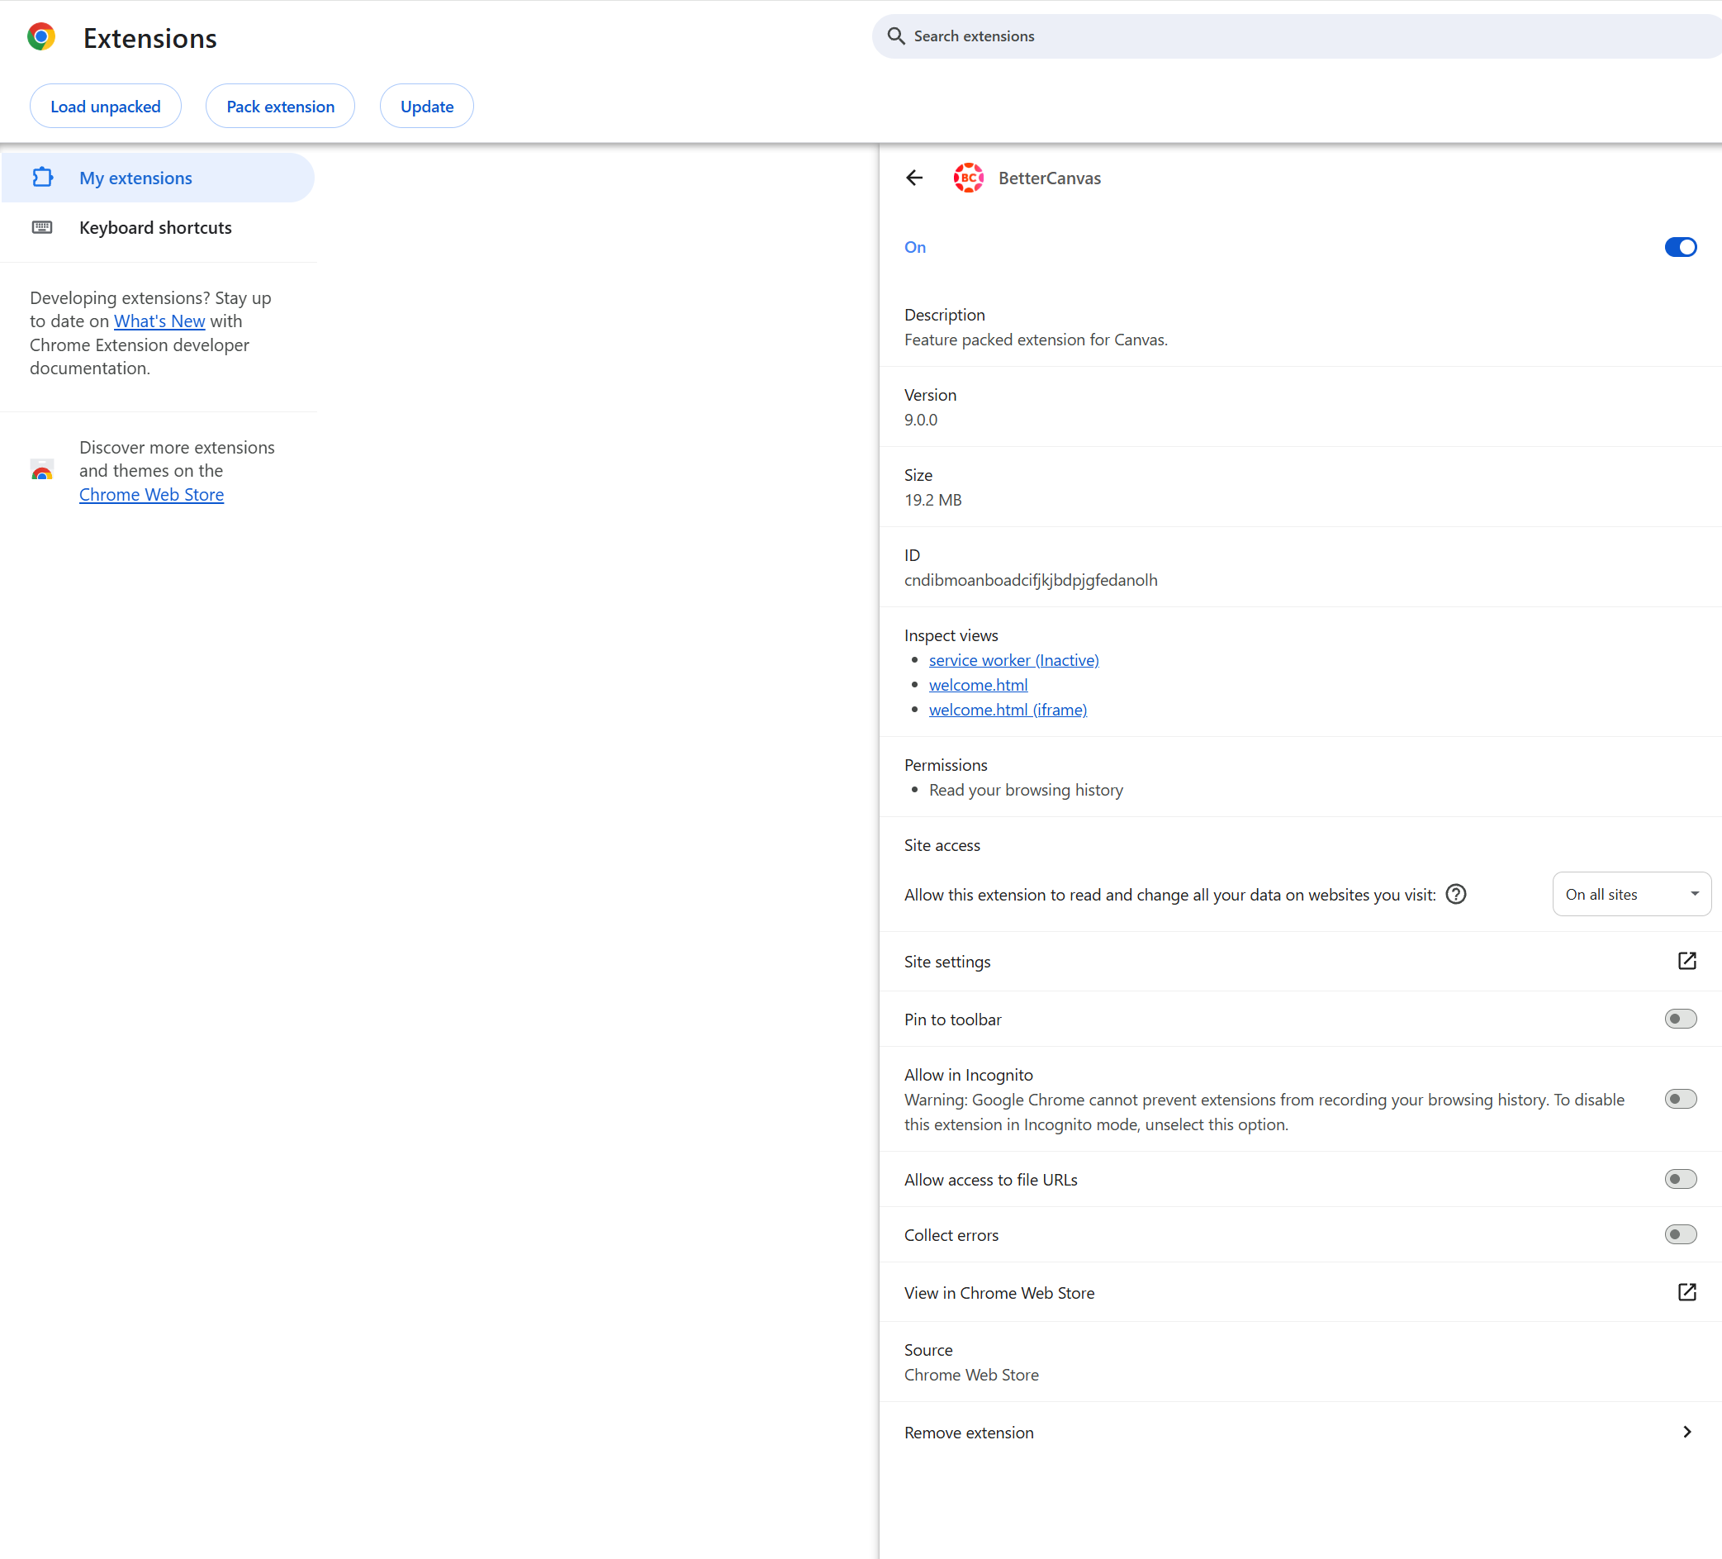1722x1559 pixels.
Task: Inspect service worker (Inactive) link
Action: tap(1014, 660)
